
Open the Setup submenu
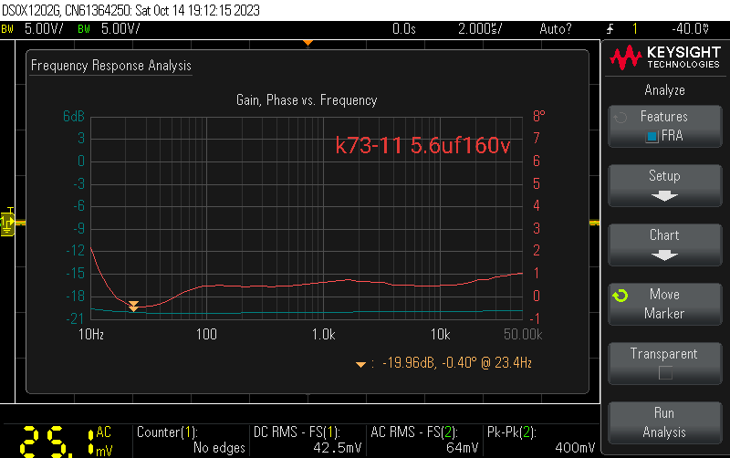pos(664,185)
